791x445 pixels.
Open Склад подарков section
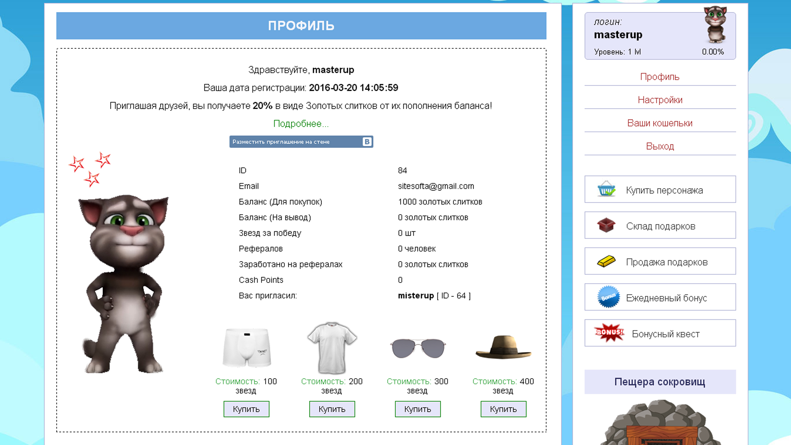click(x=660, y=225)
